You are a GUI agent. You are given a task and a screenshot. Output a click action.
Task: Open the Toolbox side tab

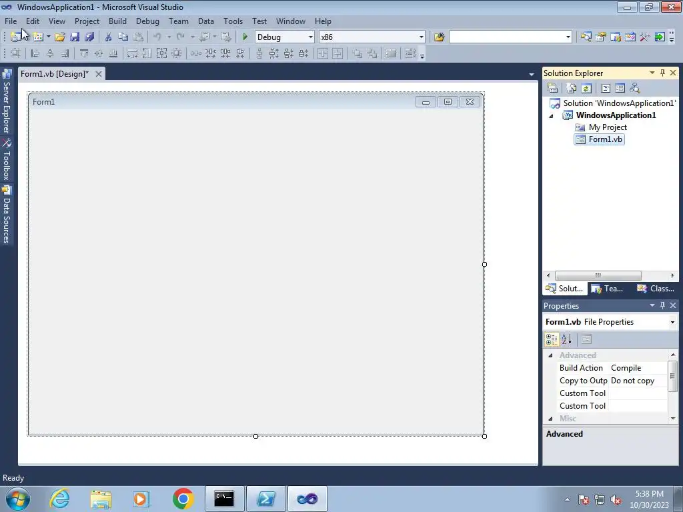[x=7, y=160]
